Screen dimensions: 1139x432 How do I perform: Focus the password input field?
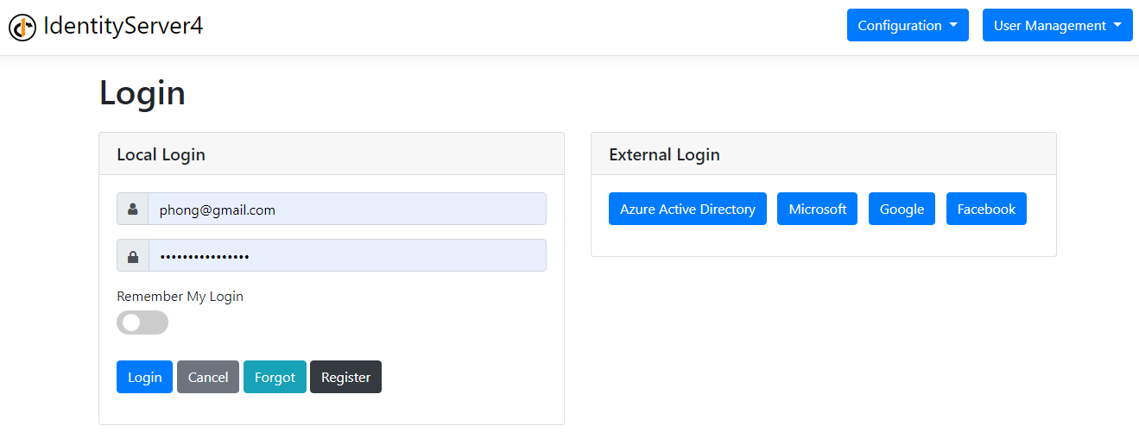[x=347, y=255]
